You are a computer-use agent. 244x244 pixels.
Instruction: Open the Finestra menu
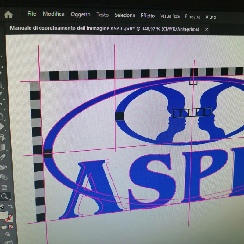pyautogui.click(x=193, y=16)
